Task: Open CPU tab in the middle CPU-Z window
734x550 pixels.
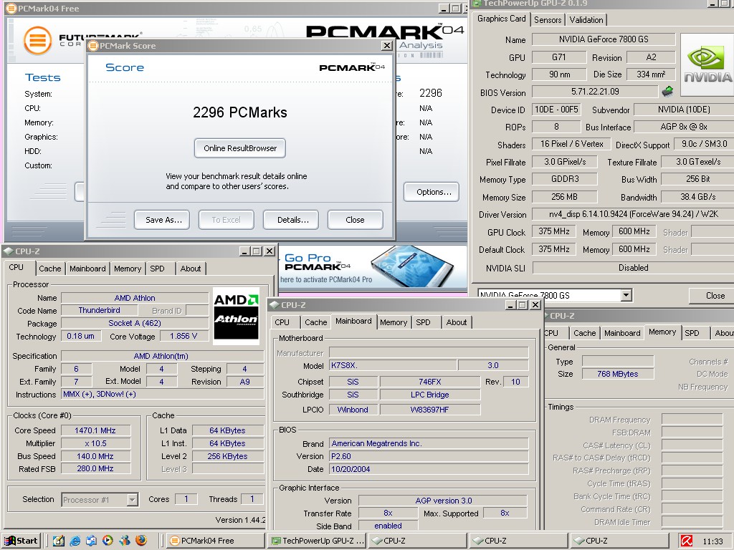Action: click(282, 322)
